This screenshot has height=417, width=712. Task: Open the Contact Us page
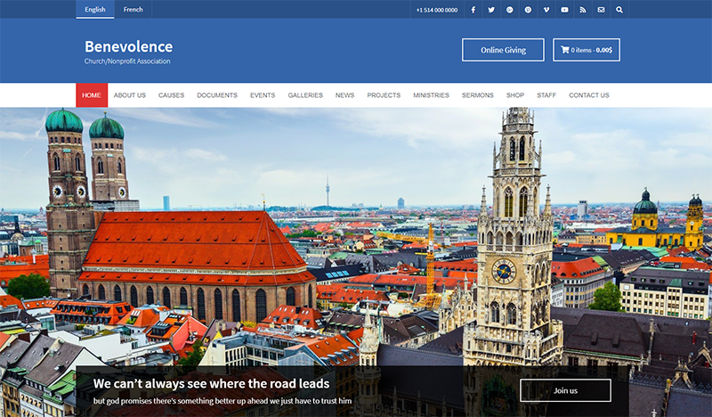(x=589, y=95)
